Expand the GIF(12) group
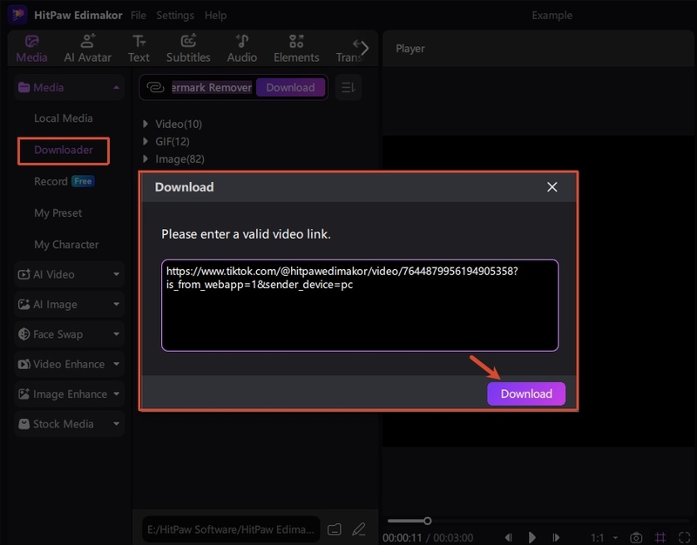Viewport: 697px width, 545px height. (145, 141)
